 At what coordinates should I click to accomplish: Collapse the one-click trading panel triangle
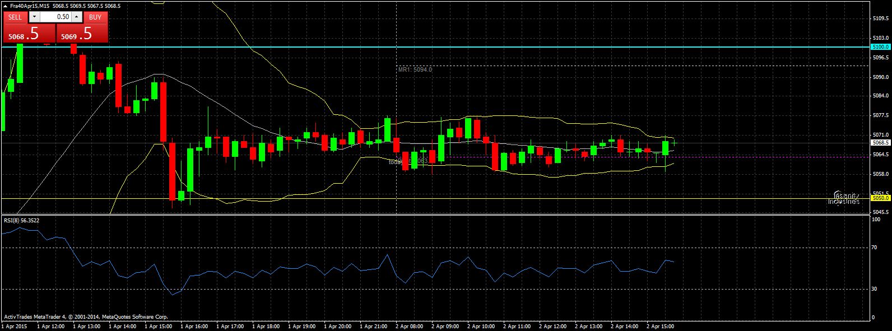point(5,6)
